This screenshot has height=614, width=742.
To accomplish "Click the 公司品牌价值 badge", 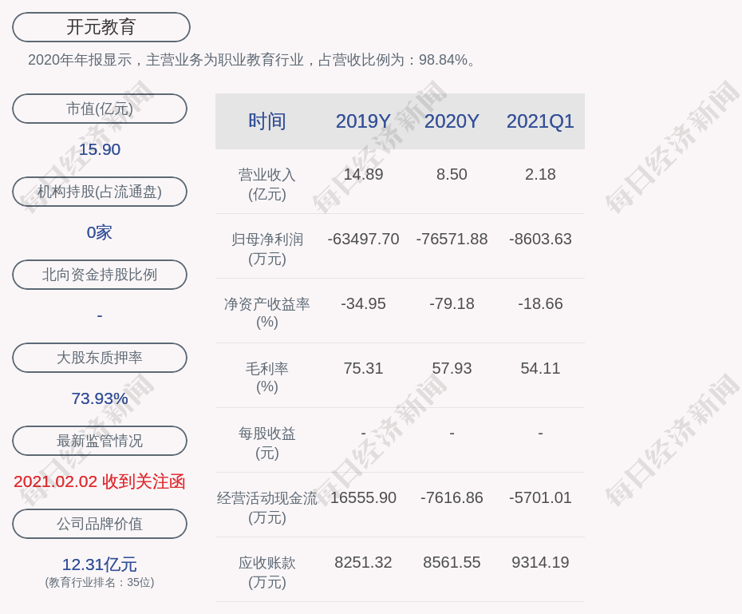I will pos(99,524).
